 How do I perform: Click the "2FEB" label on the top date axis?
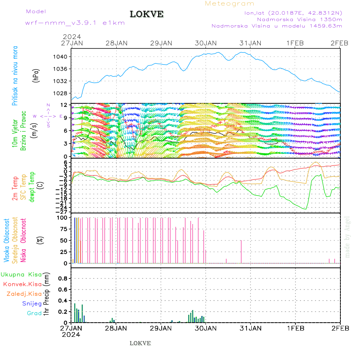339,43
